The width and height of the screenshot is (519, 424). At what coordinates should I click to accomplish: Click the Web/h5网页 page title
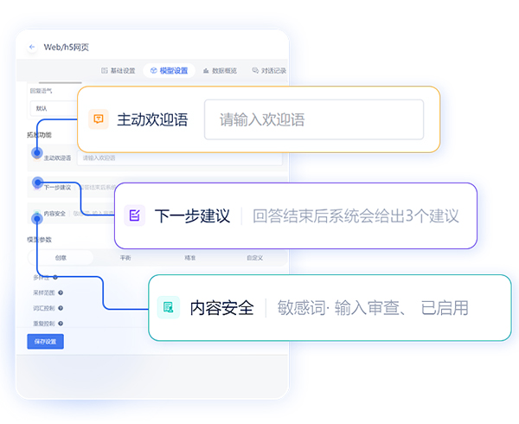click(67, 47)
